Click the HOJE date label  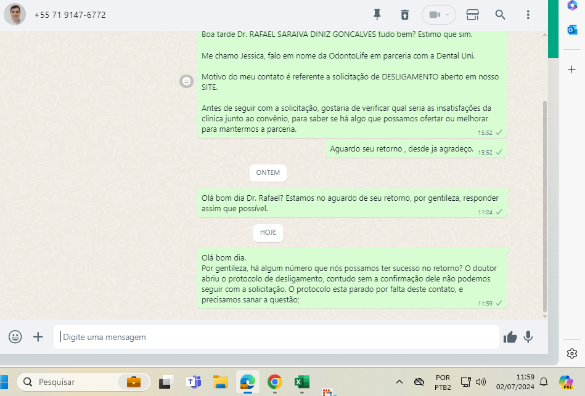click(x=268, y=232)
